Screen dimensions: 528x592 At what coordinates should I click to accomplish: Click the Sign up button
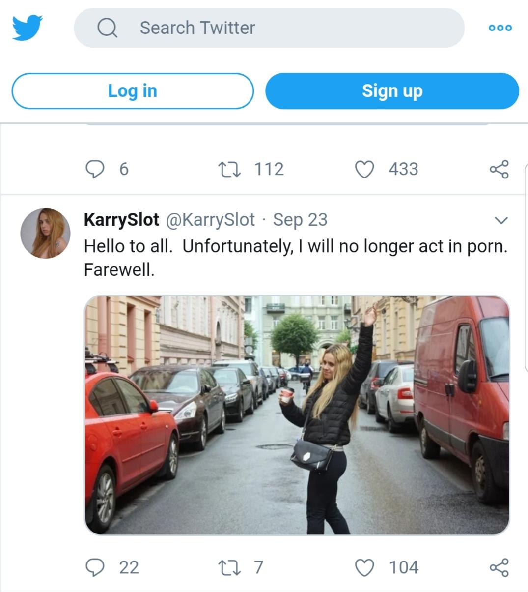(x=392, y=91)
